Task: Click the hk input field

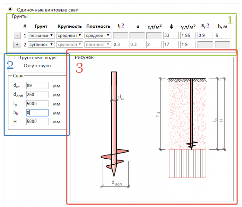Action: coord(37,113)
